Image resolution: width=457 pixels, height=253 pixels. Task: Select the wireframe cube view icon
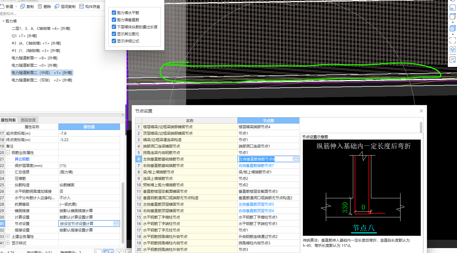point(452,17)
